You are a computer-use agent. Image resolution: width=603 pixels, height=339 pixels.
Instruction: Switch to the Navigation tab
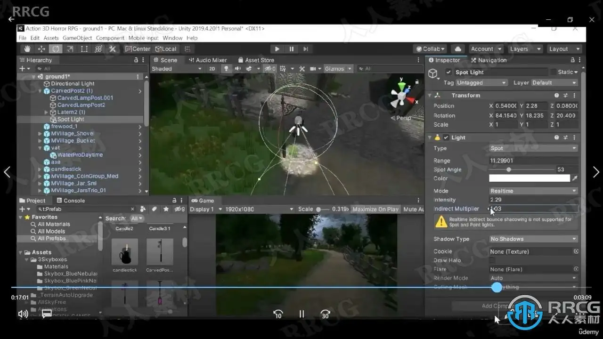(x=489, y=60)
